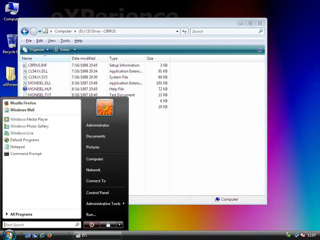Click the D:\ taskbar button

point(97,235)
